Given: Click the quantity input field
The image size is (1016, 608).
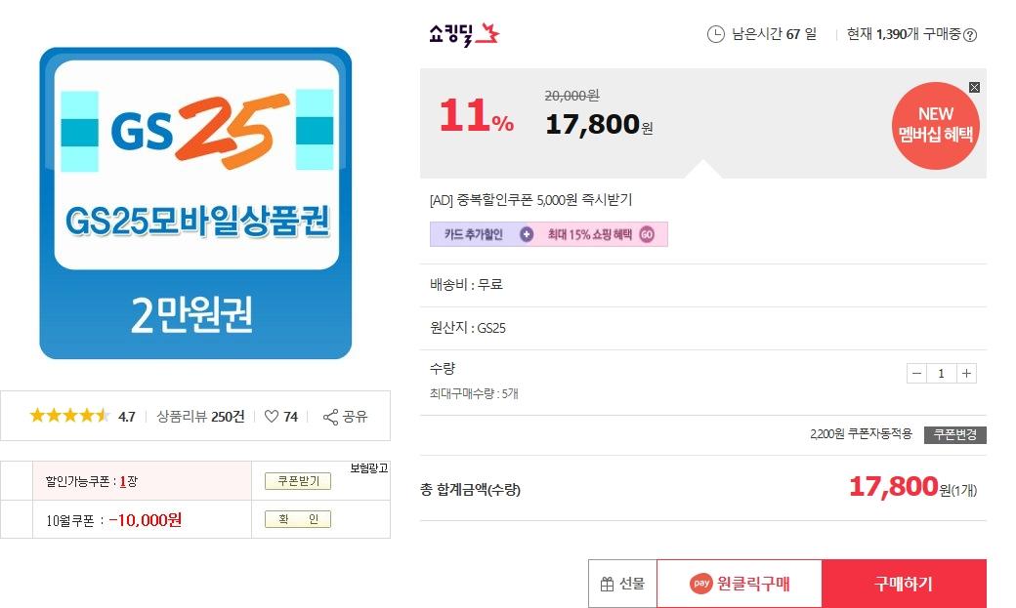Looking at the screenshot, I should [x=941, y=374].
